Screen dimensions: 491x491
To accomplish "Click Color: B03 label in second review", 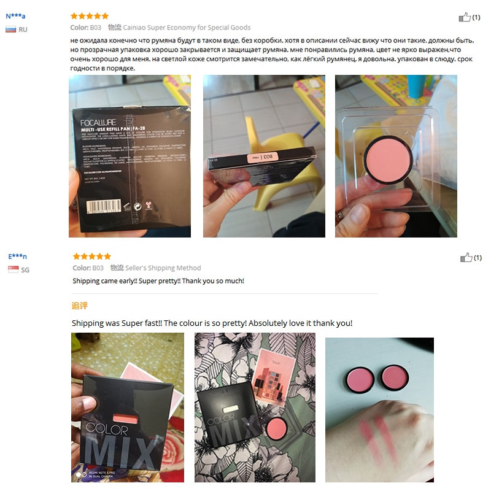I will 88,268.
